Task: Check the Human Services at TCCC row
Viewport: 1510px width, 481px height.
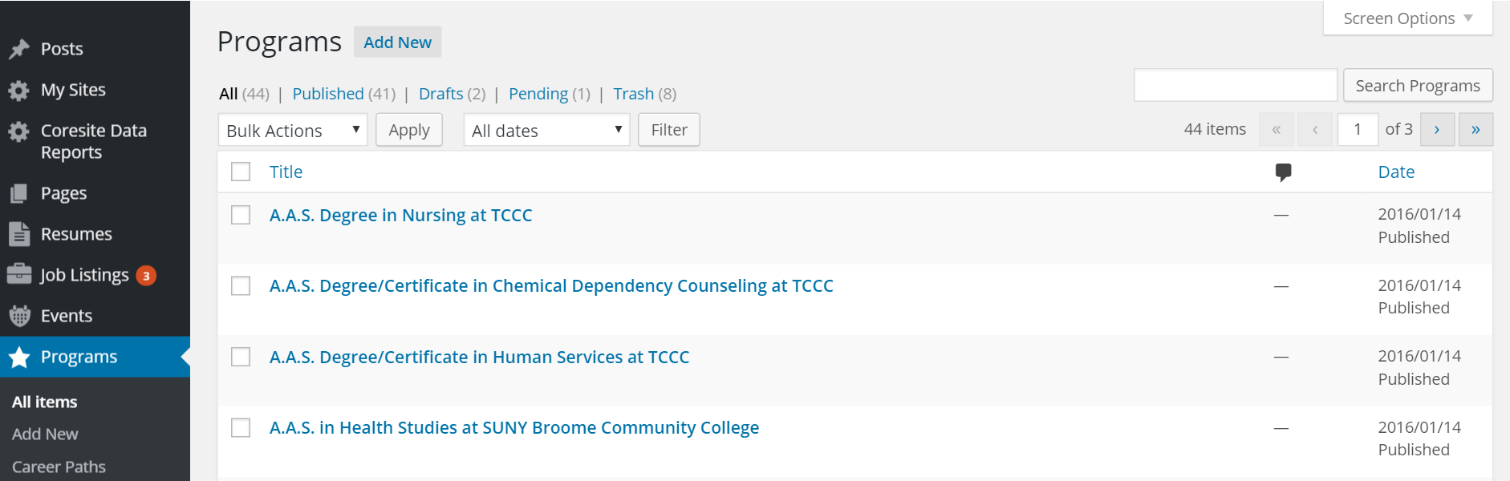Action: 241,357
